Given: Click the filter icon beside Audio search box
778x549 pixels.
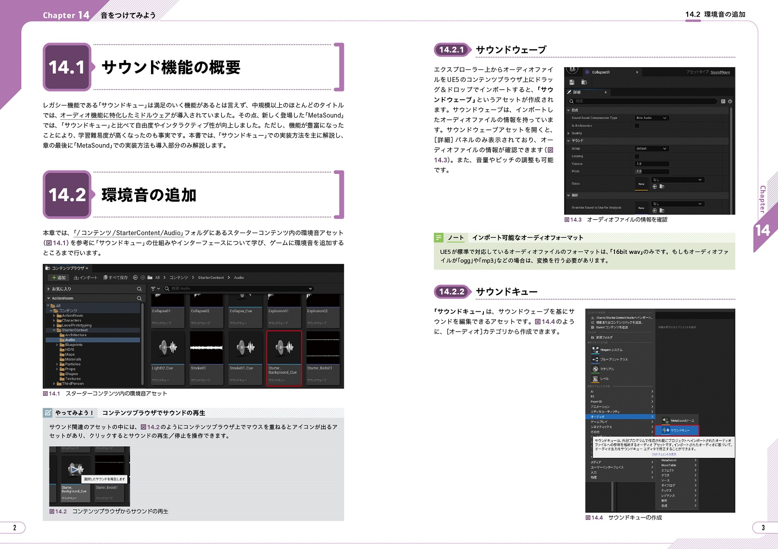Looking at the screenshot, I should 154,289.
